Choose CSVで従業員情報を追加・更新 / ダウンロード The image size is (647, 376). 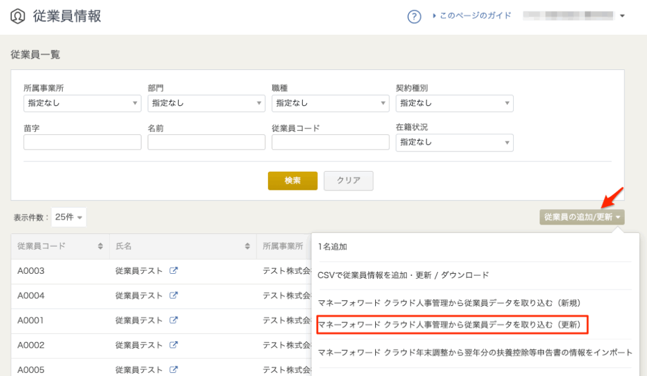pyautogui.click(x=403, y=275)
